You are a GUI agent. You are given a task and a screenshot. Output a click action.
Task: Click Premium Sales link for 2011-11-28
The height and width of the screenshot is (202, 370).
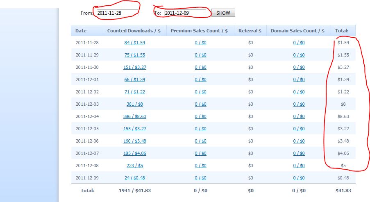(201, 43)
